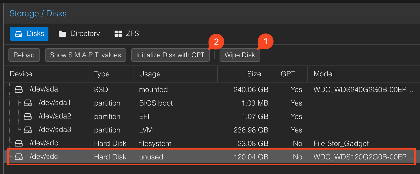Click the Reload button

tap(24, 55)
